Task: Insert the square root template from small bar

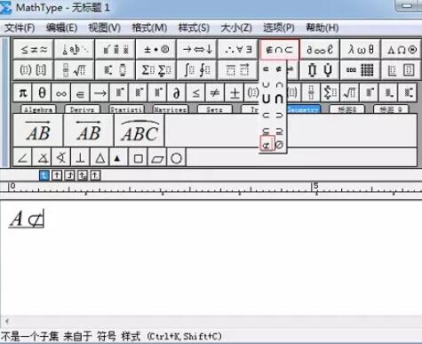Action: coord(349,93)
